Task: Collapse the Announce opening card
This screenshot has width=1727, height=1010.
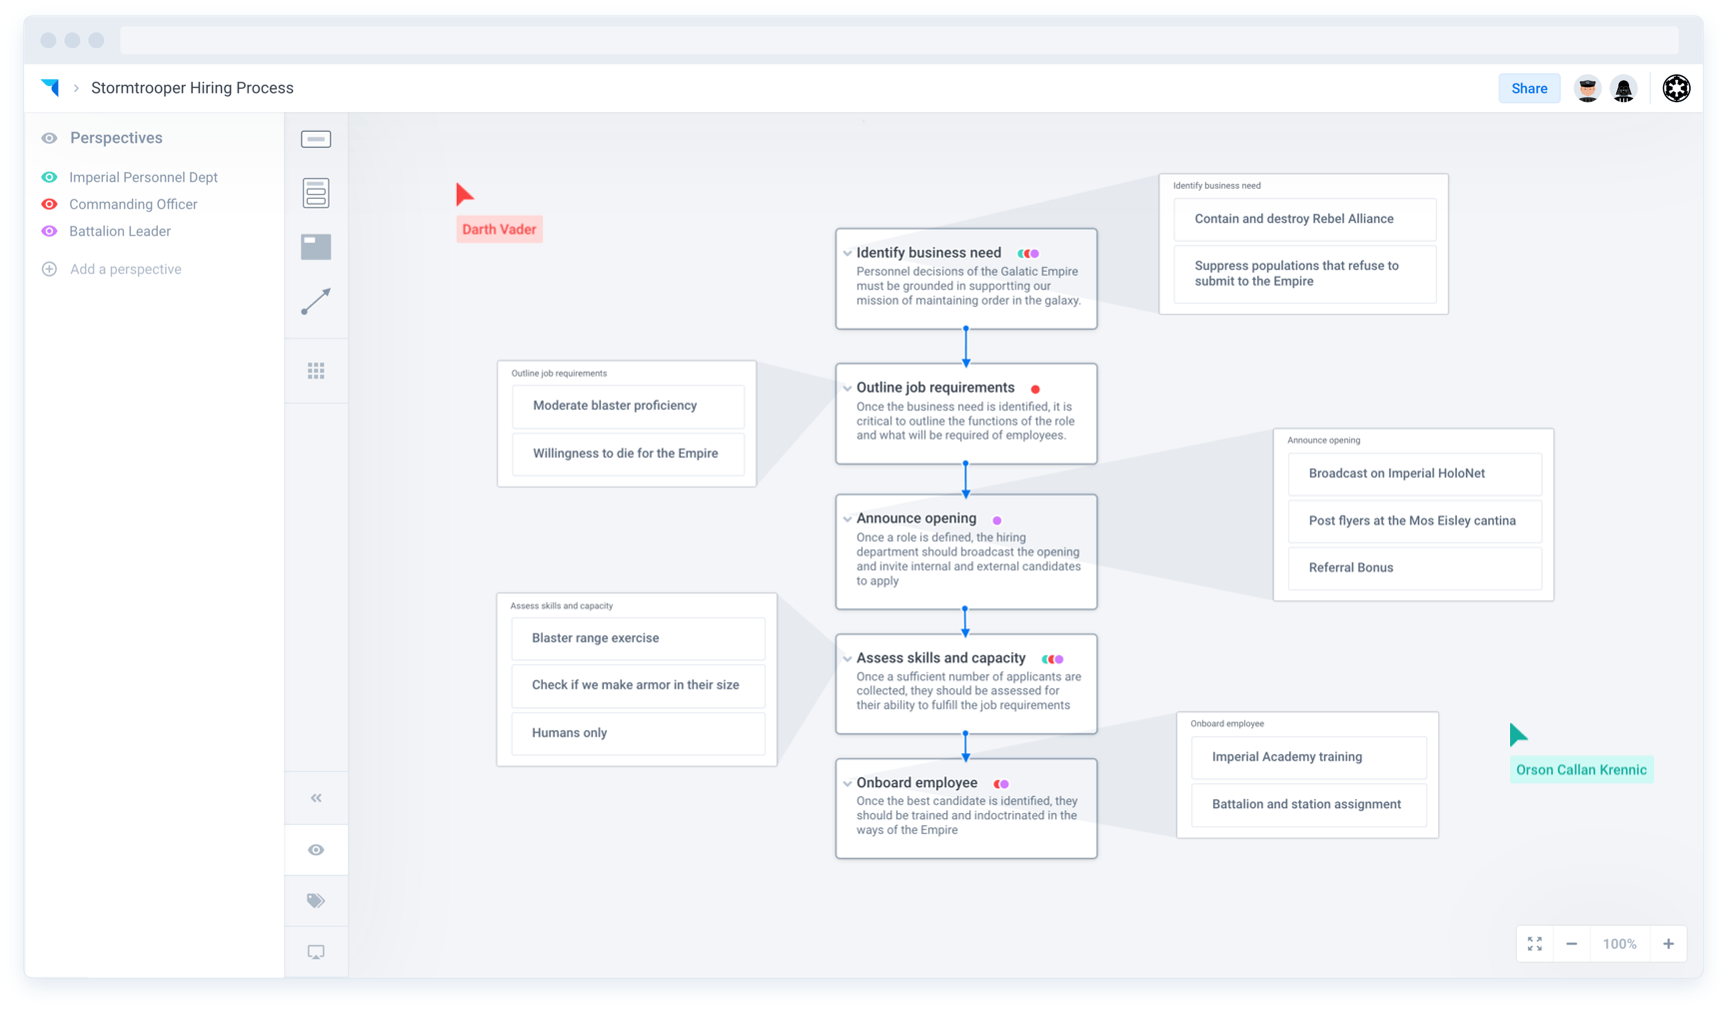Action: point(848,519)
